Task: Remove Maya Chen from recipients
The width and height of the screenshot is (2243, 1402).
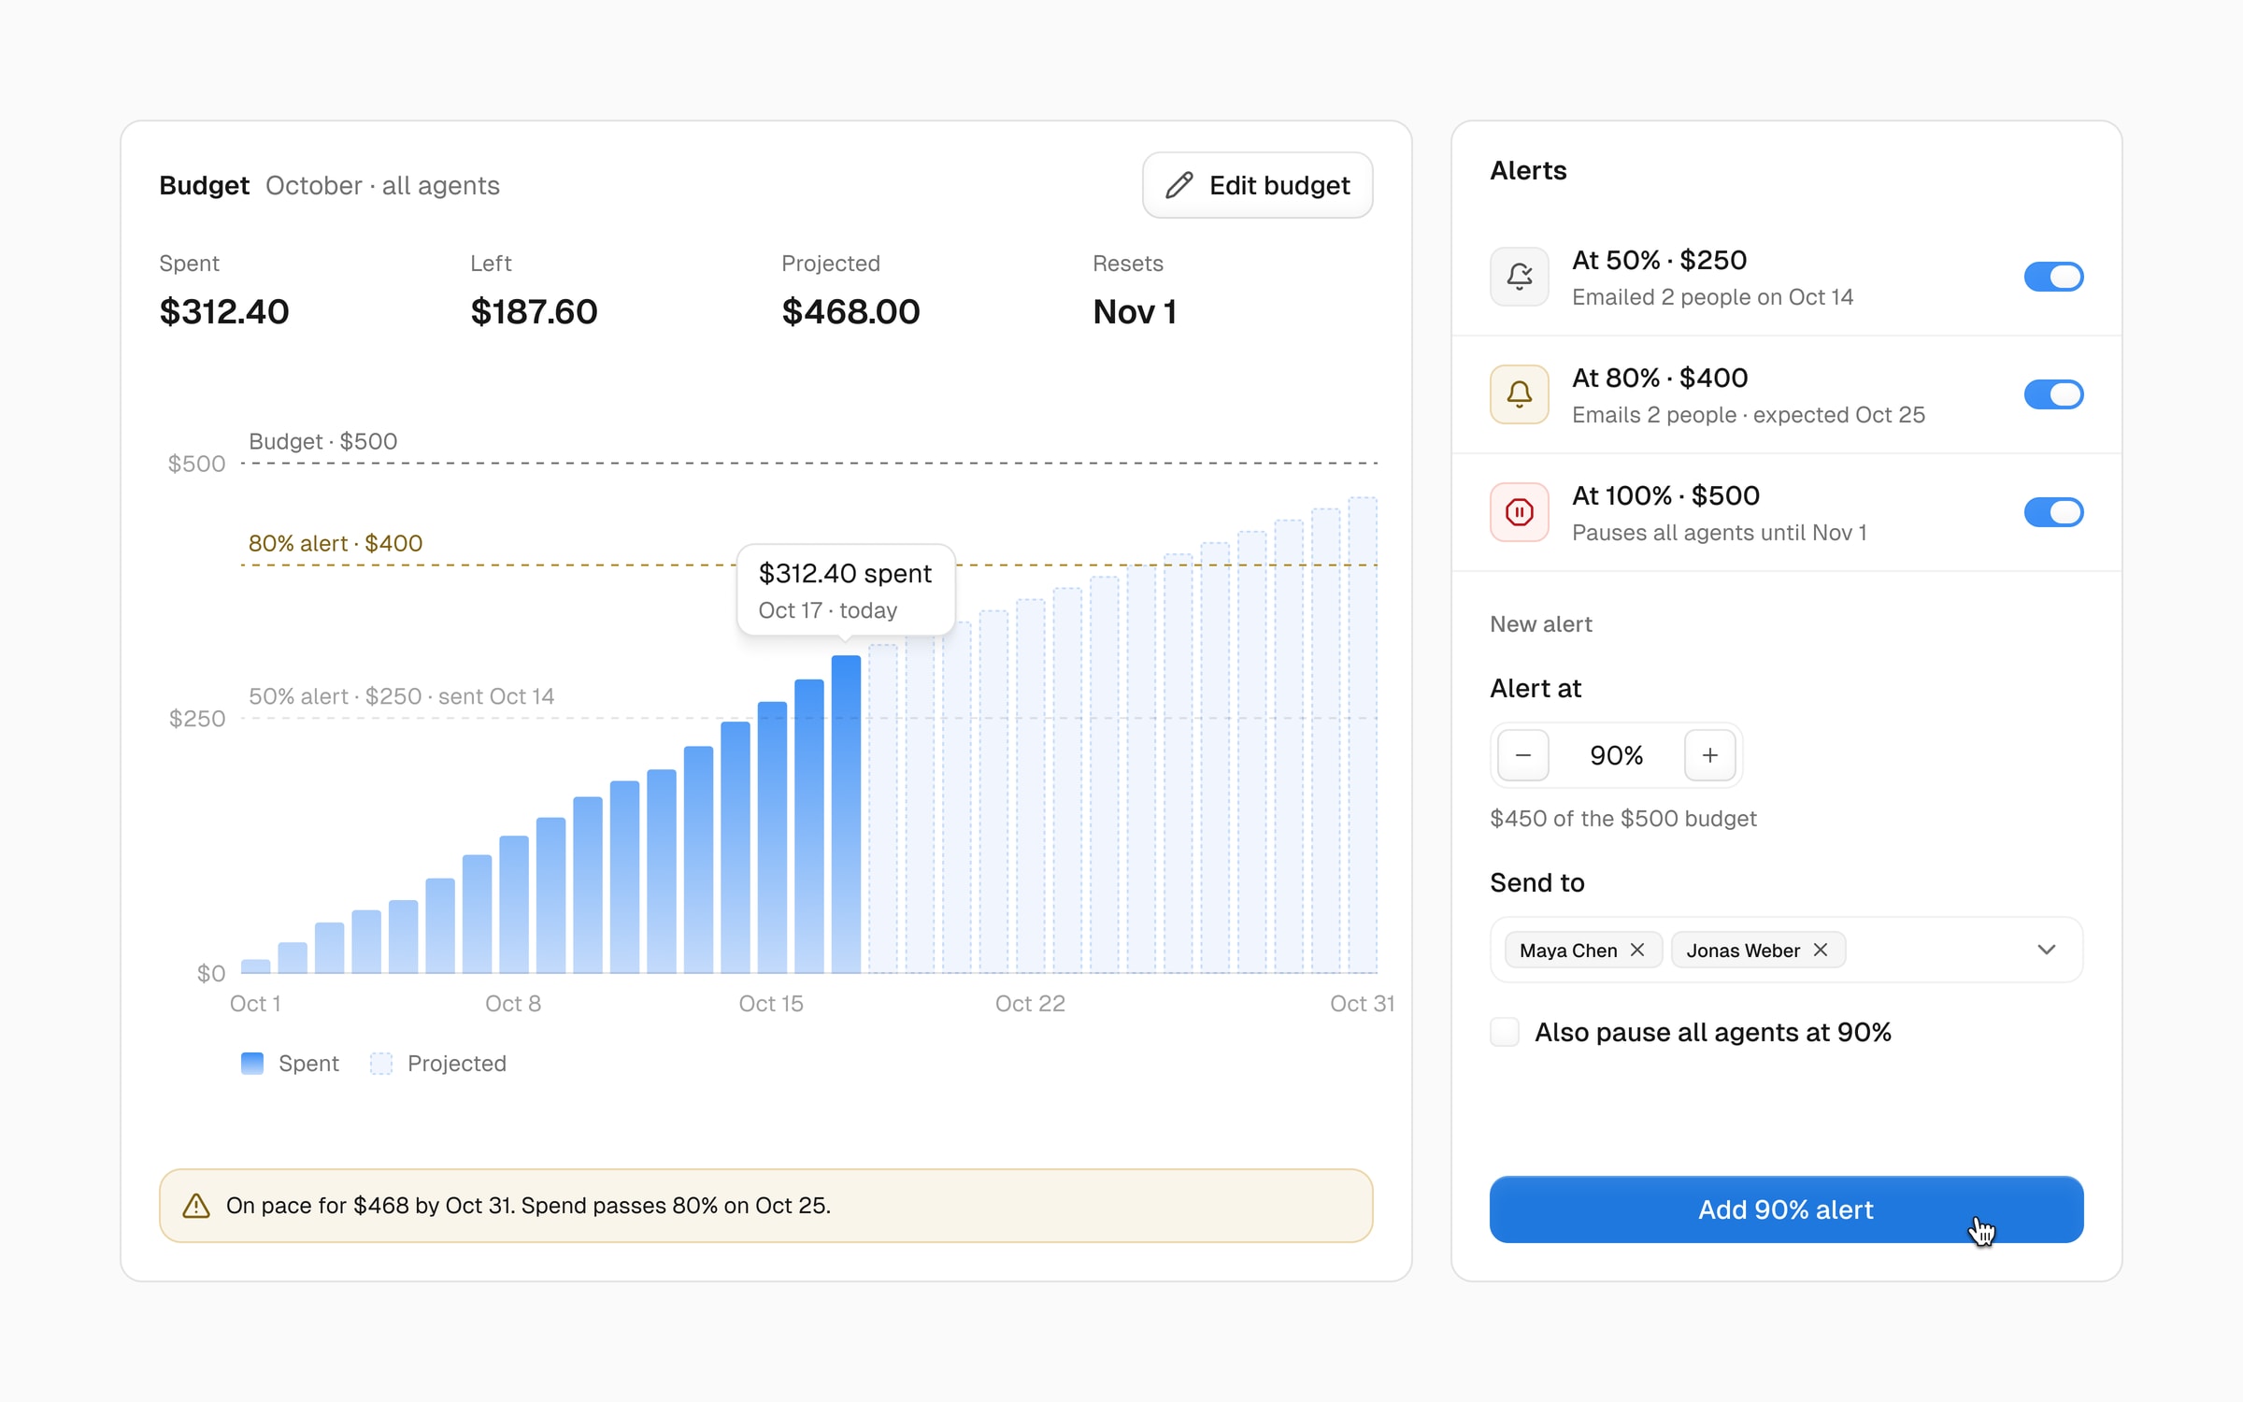Action: tap(1637, 950)
